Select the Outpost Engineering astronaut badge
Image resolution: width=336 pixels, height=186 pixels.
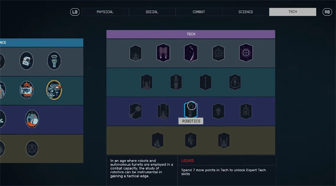(x=32, y=119)
